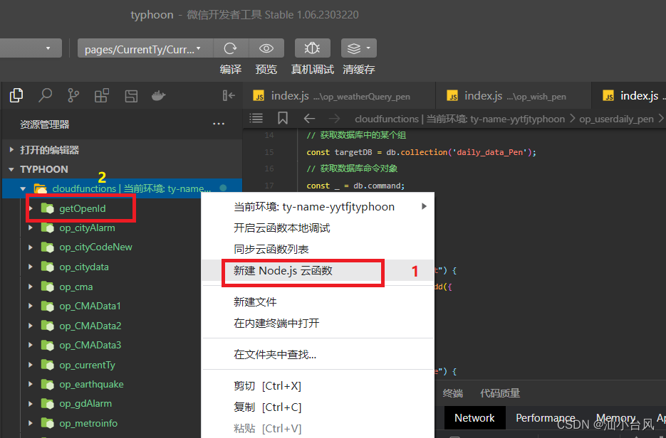Select the Source Control branch icon

73,95
